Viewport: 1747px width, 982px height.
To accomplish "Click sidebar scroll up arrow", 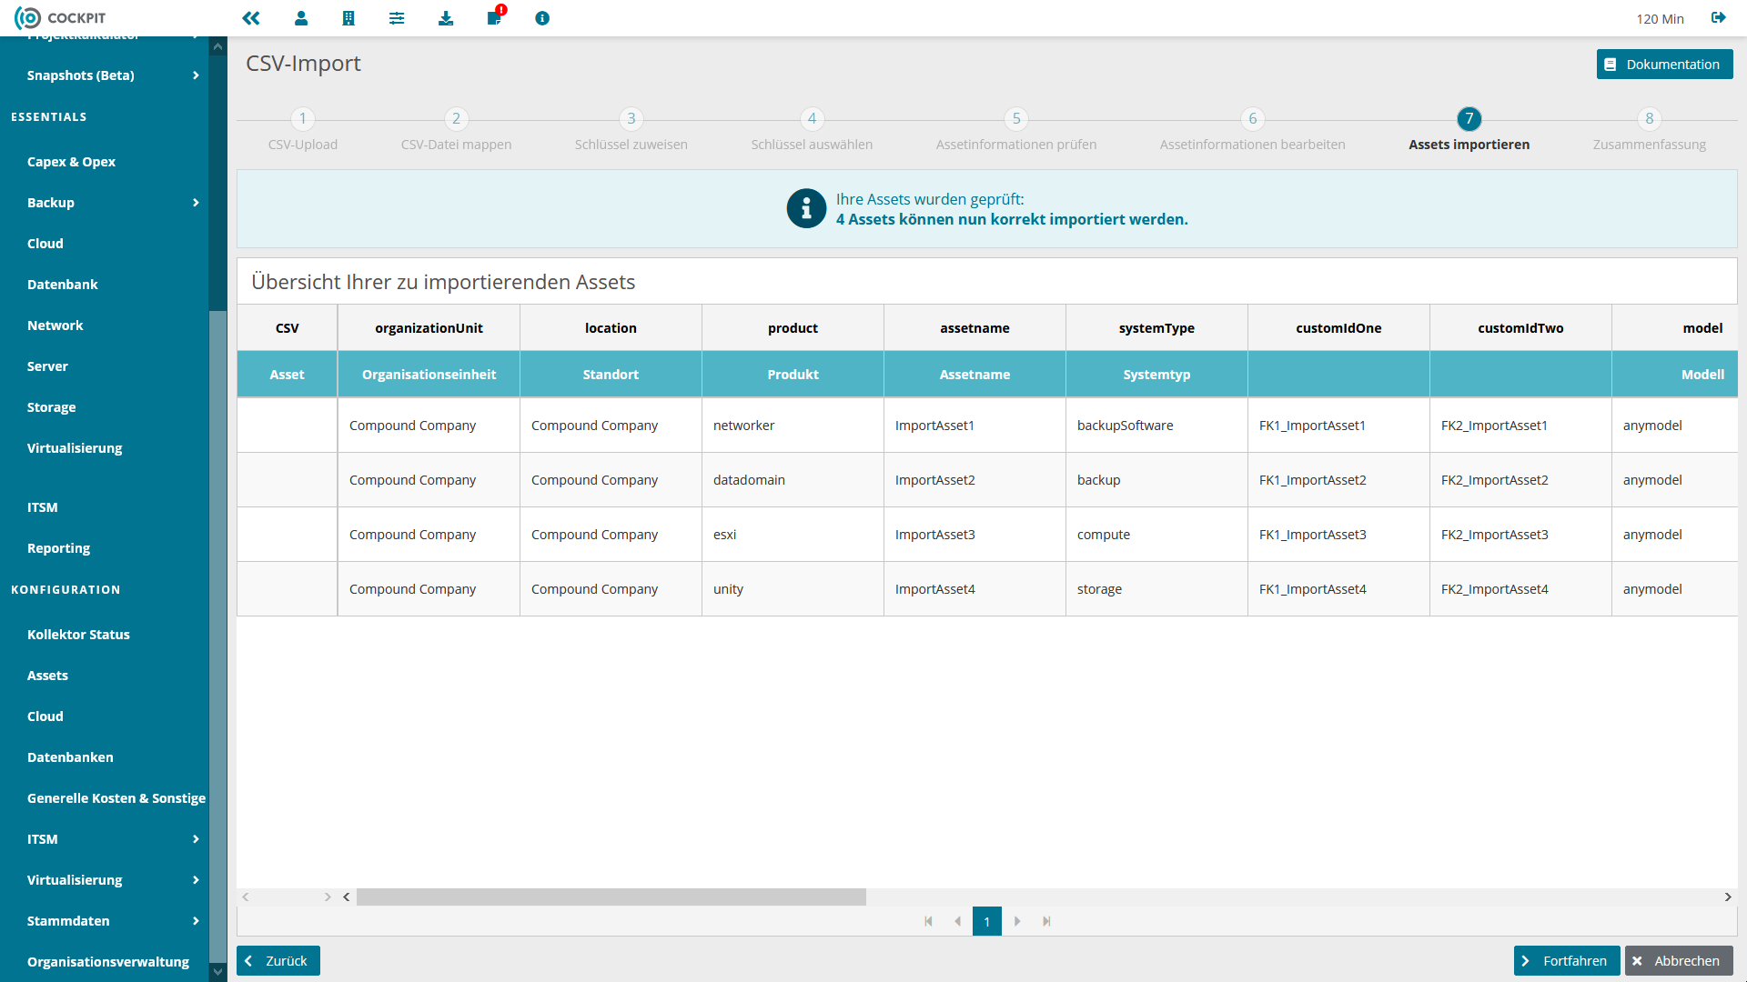I will pos(217,46).
